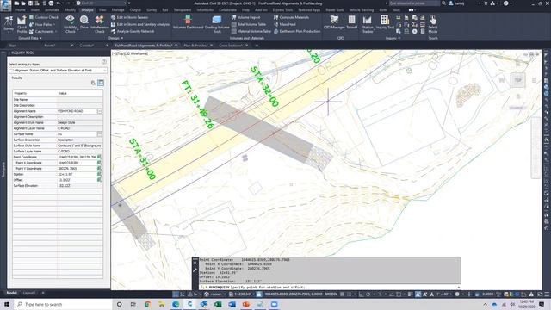The image size is (551, 310).
Task: Open Inquiry Tool help
Action: (104, 61)
